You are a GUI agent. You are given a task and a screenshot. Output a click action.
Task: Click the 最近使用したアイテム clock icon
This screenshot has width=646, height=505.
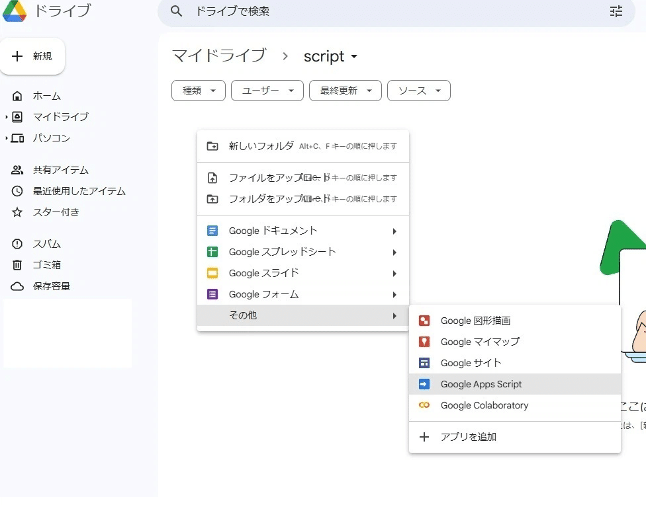click(x=17, y=191)
